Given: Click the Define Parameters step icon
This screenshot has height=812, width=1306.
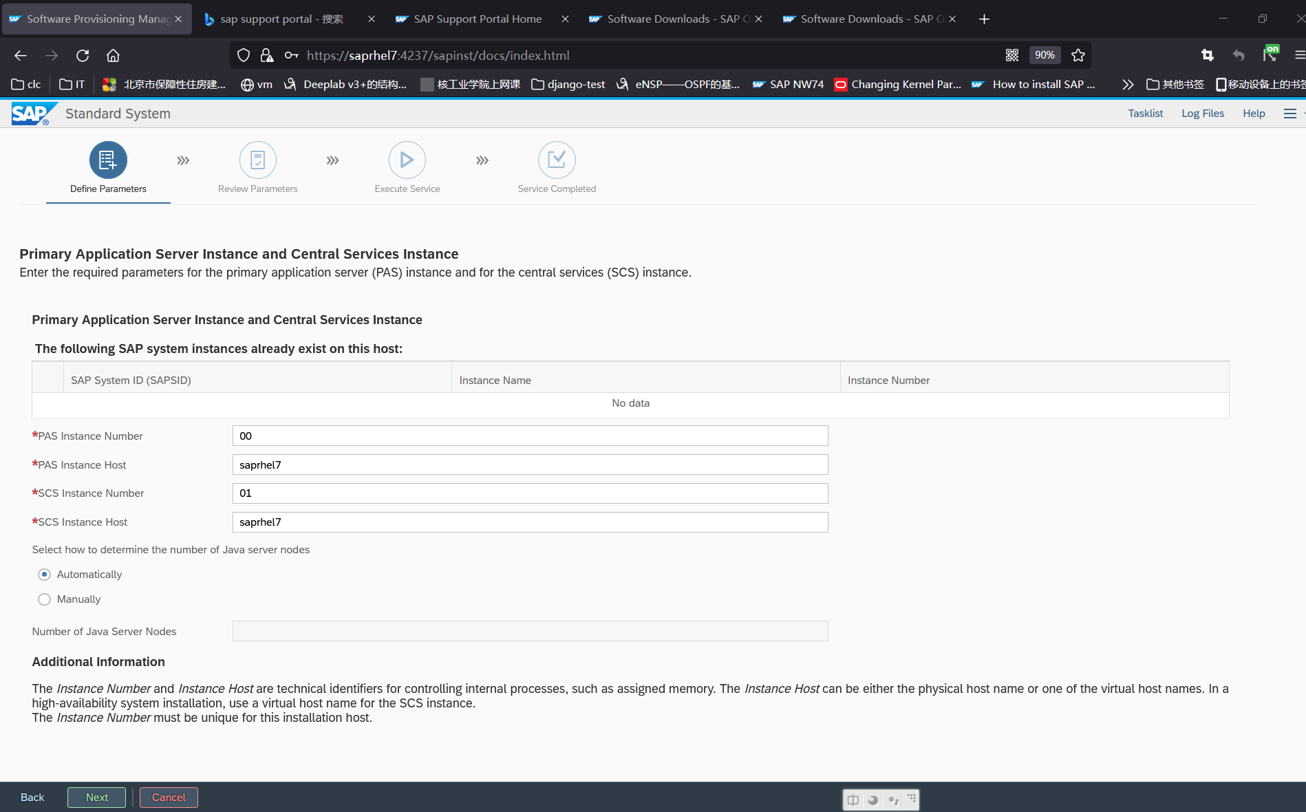Looking at the screenshot, I should click(108, 160).
